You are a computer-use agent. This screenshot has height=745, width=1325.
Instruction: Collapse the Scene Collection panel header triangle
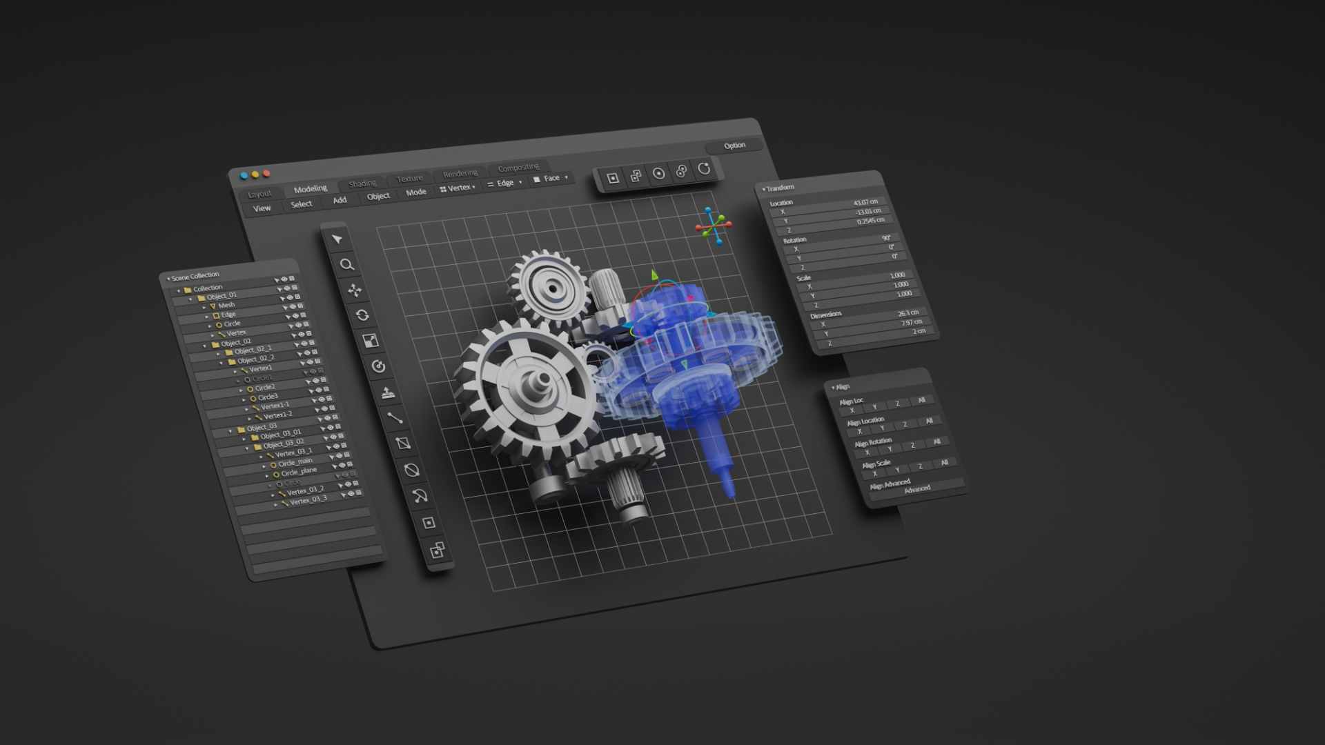click(168, 279)
